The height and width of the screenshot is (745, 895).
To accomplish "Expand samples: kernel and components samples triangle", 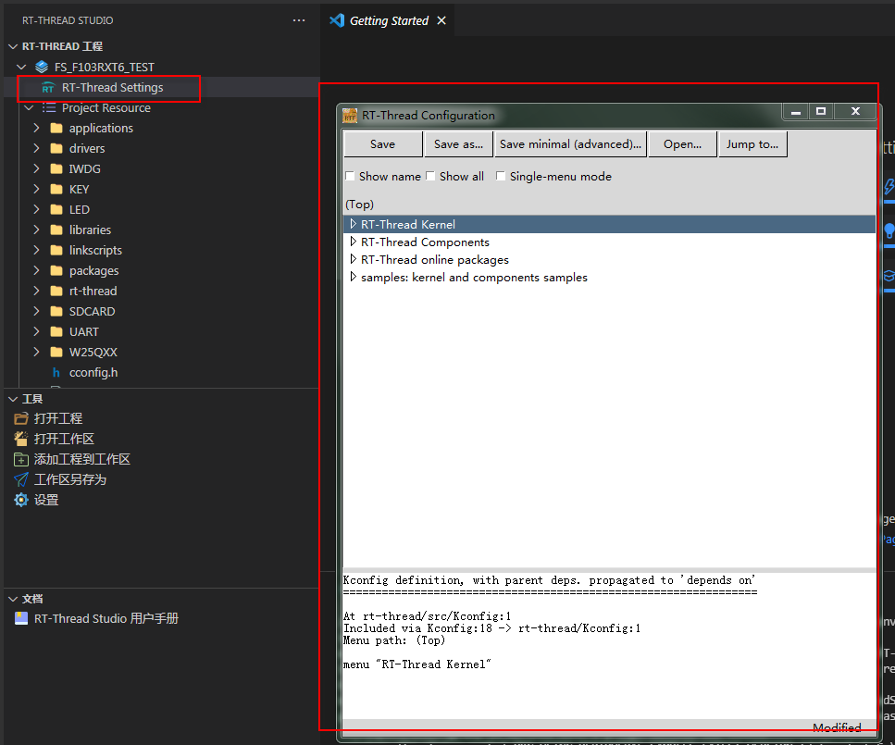I will coord(354,277).
